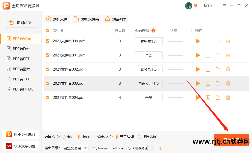This screenshot has height=153, width=252.
Task: Click folder icon next to the output path
Action: click(x=158, y=148)
